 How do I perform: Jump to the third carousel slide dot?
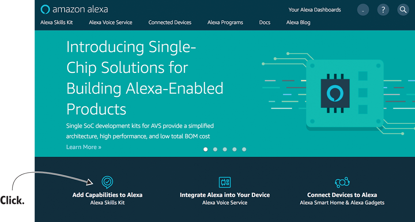coord(225,149)
